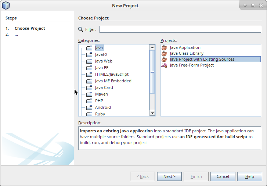Click the categories scrollbar thumb

click(152, 72)
